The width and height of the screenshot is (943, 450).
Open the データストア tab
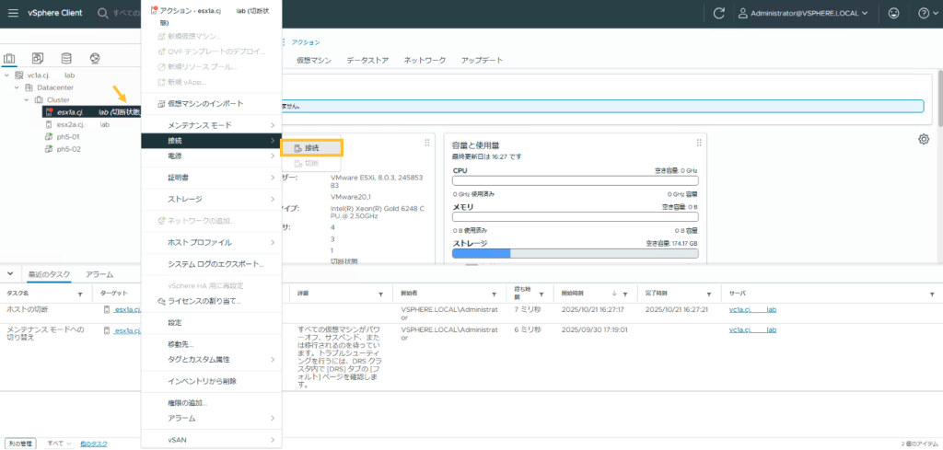(367, 60)
